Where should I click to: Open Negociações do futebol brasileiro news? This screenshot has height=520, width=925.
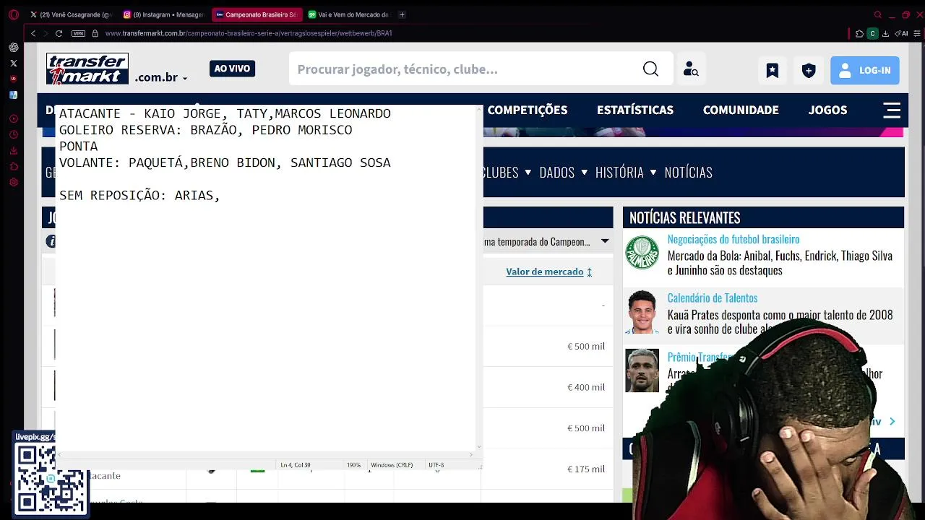pos(733,239)
